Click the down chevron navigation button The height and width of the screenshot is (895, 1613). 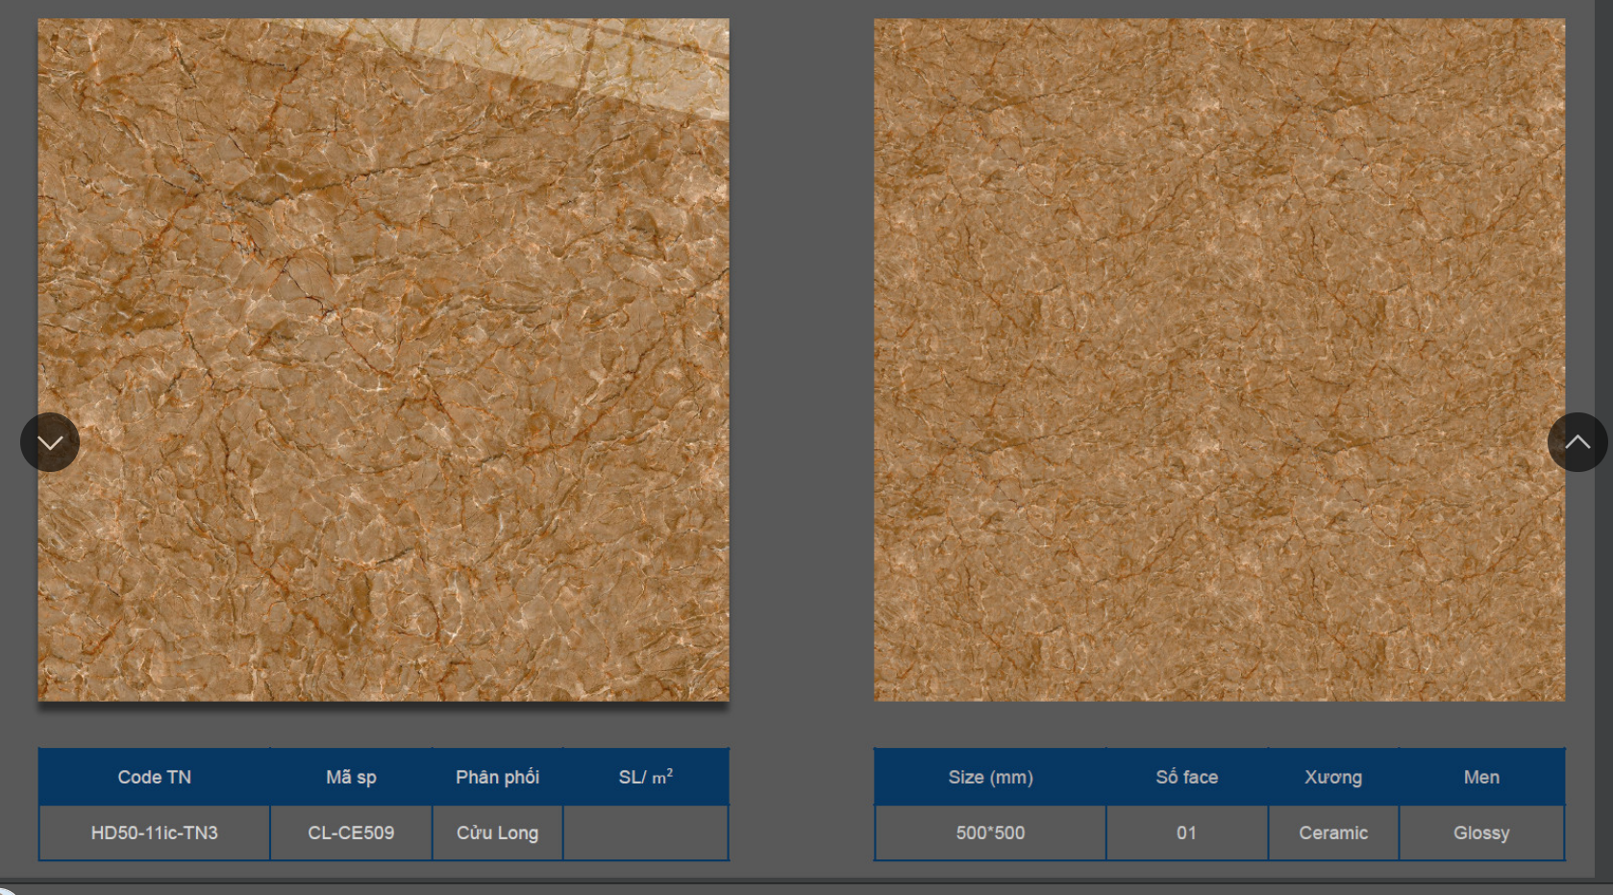(x=50, y=442)
